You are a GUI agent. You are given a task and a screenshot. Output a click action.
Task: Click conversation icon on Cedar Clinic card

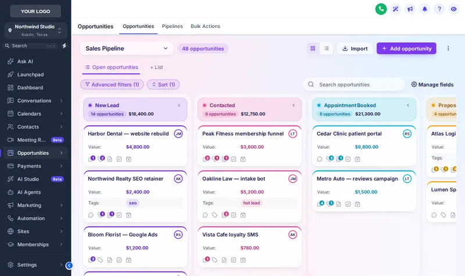[x=320, y=159]
